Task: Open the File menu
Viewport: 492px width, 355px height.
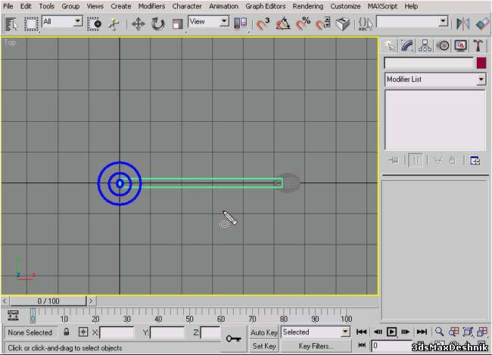Action: (x=8, y=6)
